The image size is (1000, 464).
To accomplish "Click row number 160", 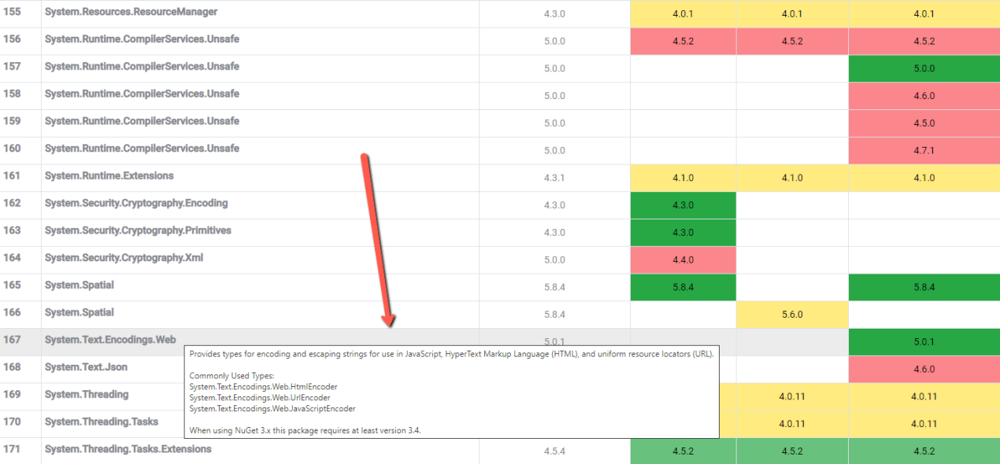I will pos(13,149).
